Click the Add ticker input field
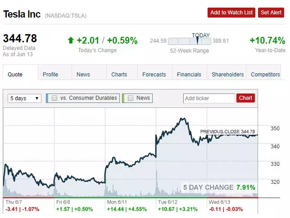 (209, 98)
